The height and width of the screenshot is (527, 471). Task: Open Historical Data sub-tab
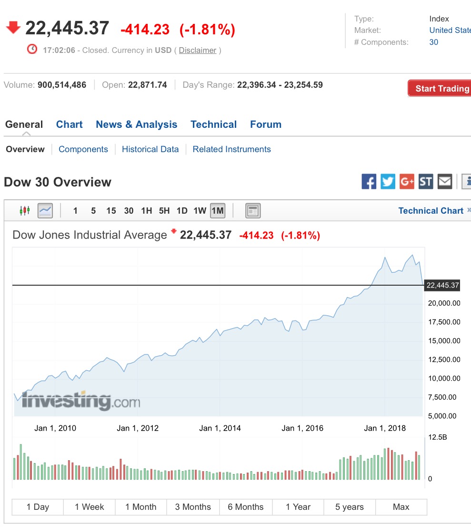click(150, 149)
